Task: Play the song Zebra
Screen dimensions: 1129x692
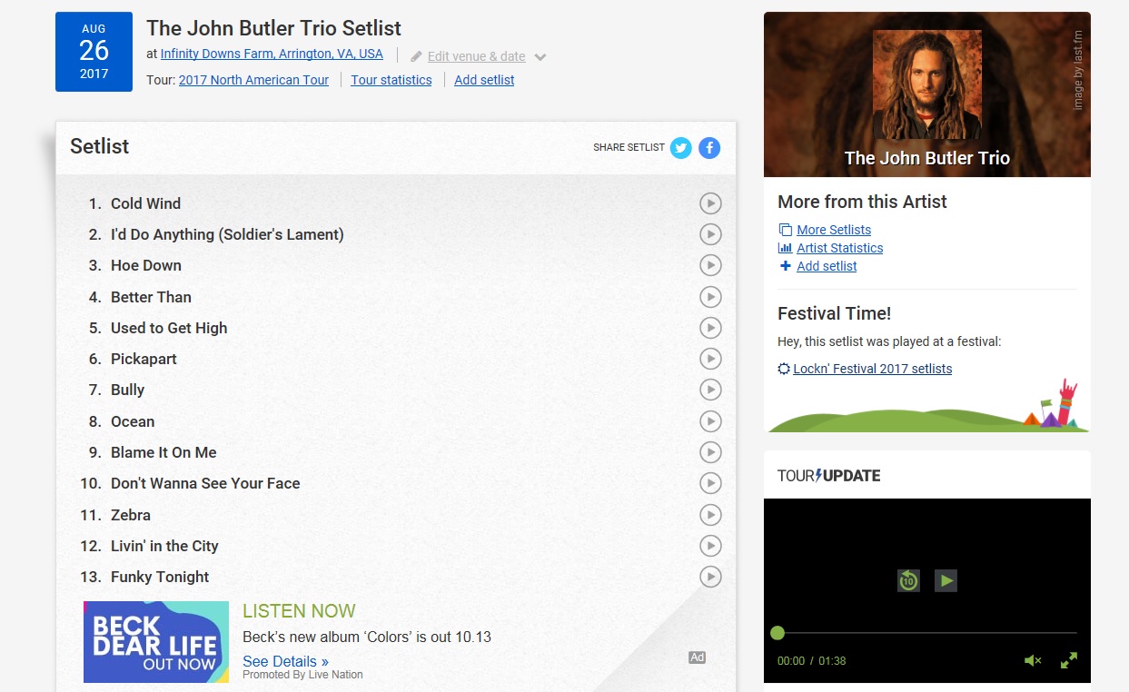Action: tap(710, 515)
